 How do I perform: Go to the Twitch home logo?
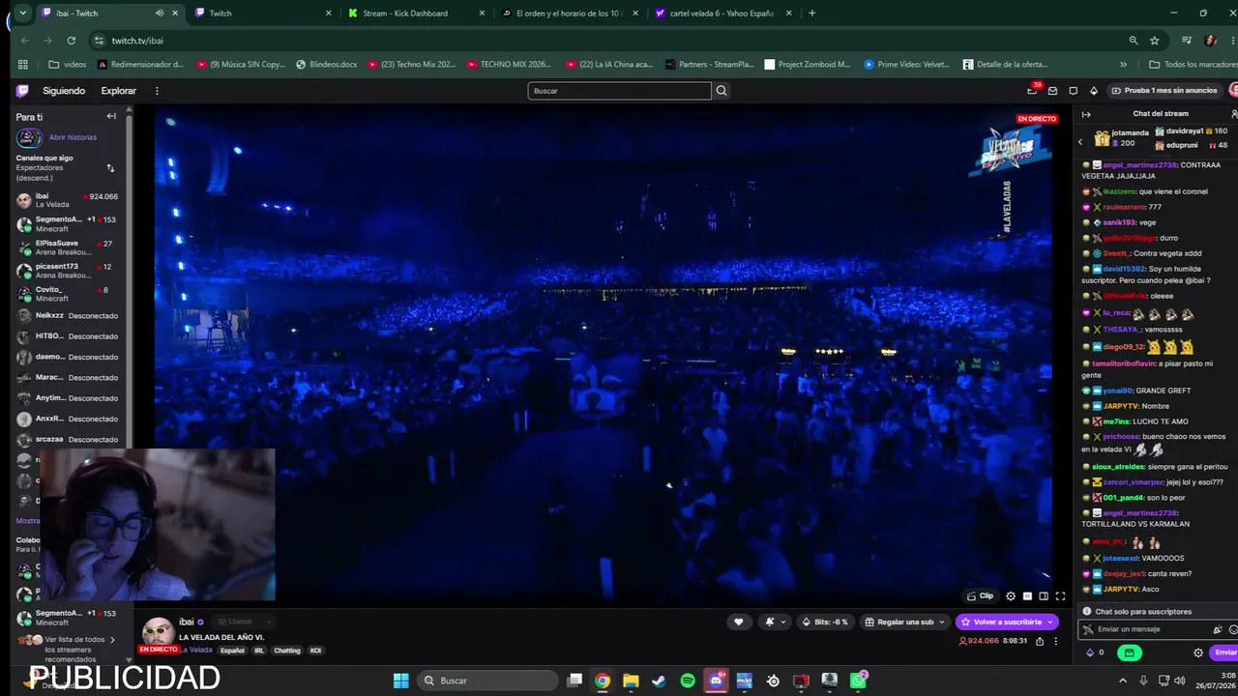pyautogui.click(x=22, y=91)
